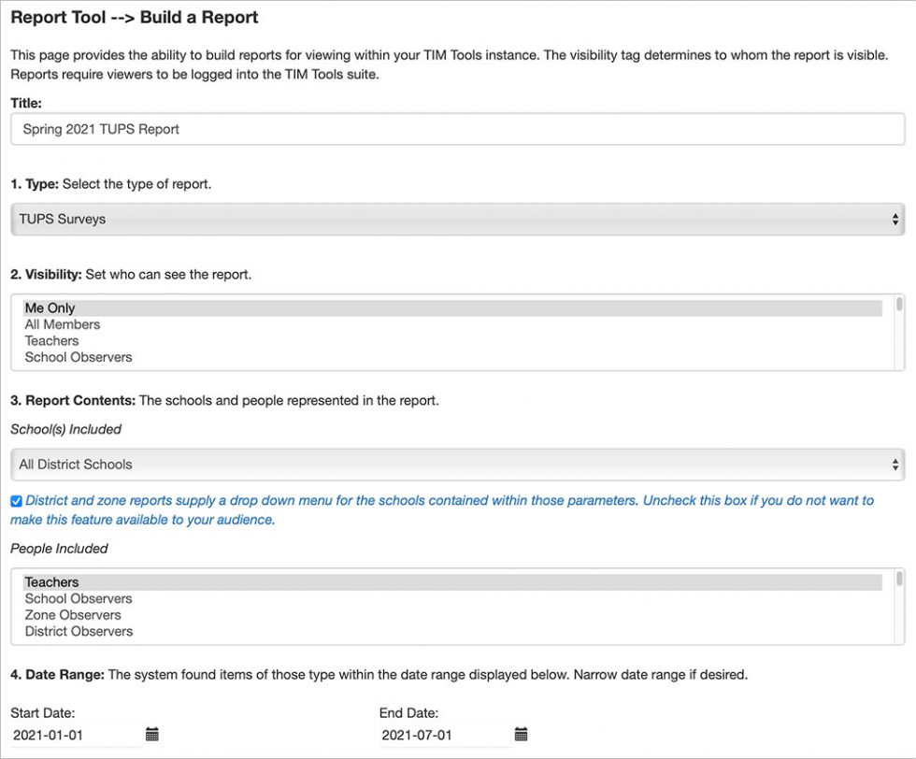Open the Start Date calendar picker
The image size is (916, 759).
(151, 735)
